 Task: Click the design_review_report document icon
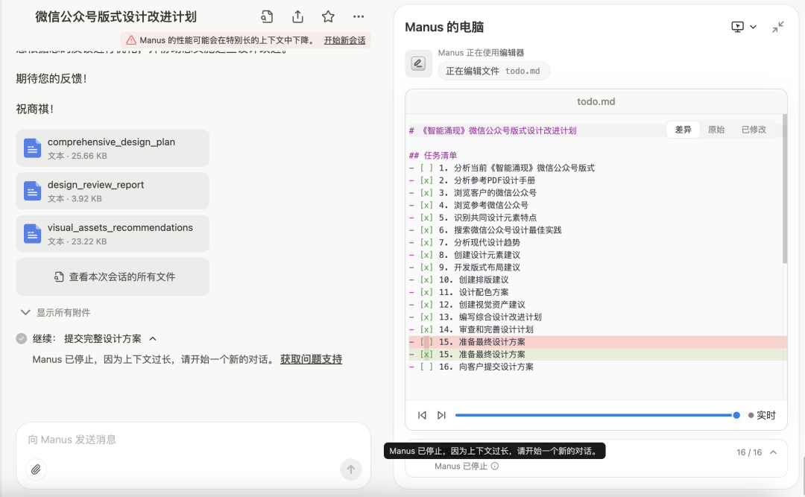click(32, 191)
